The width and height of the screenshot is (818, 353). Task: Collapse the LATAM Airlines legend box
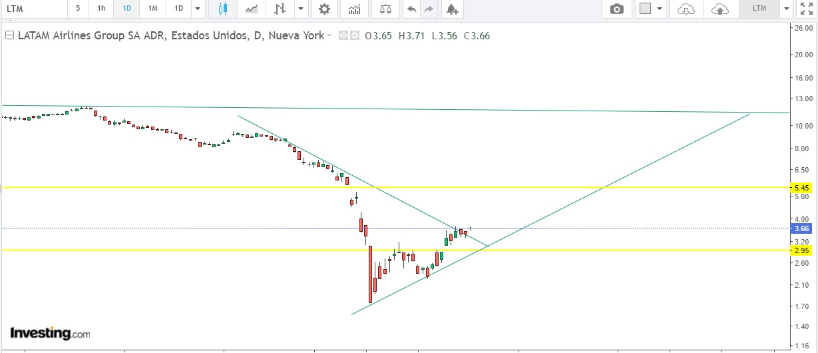coord(10,36)
